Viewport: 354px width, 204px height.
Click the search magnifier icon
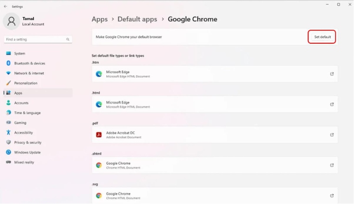pos(68,40)
